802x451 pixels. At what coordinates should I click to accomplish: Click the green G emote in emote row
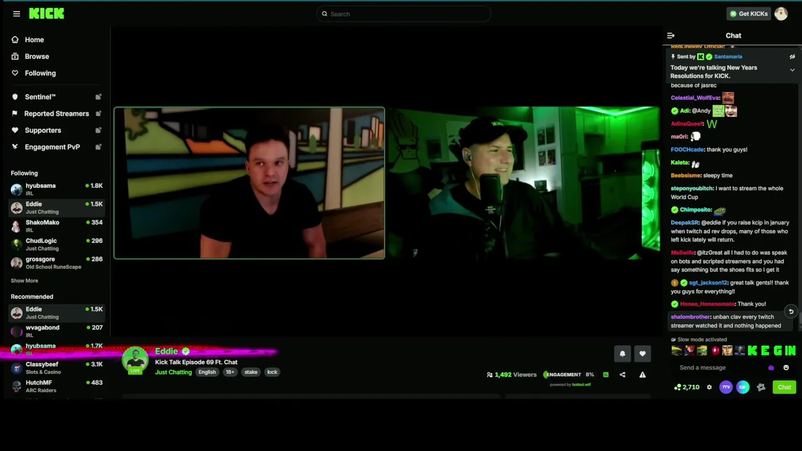point(778,351)
